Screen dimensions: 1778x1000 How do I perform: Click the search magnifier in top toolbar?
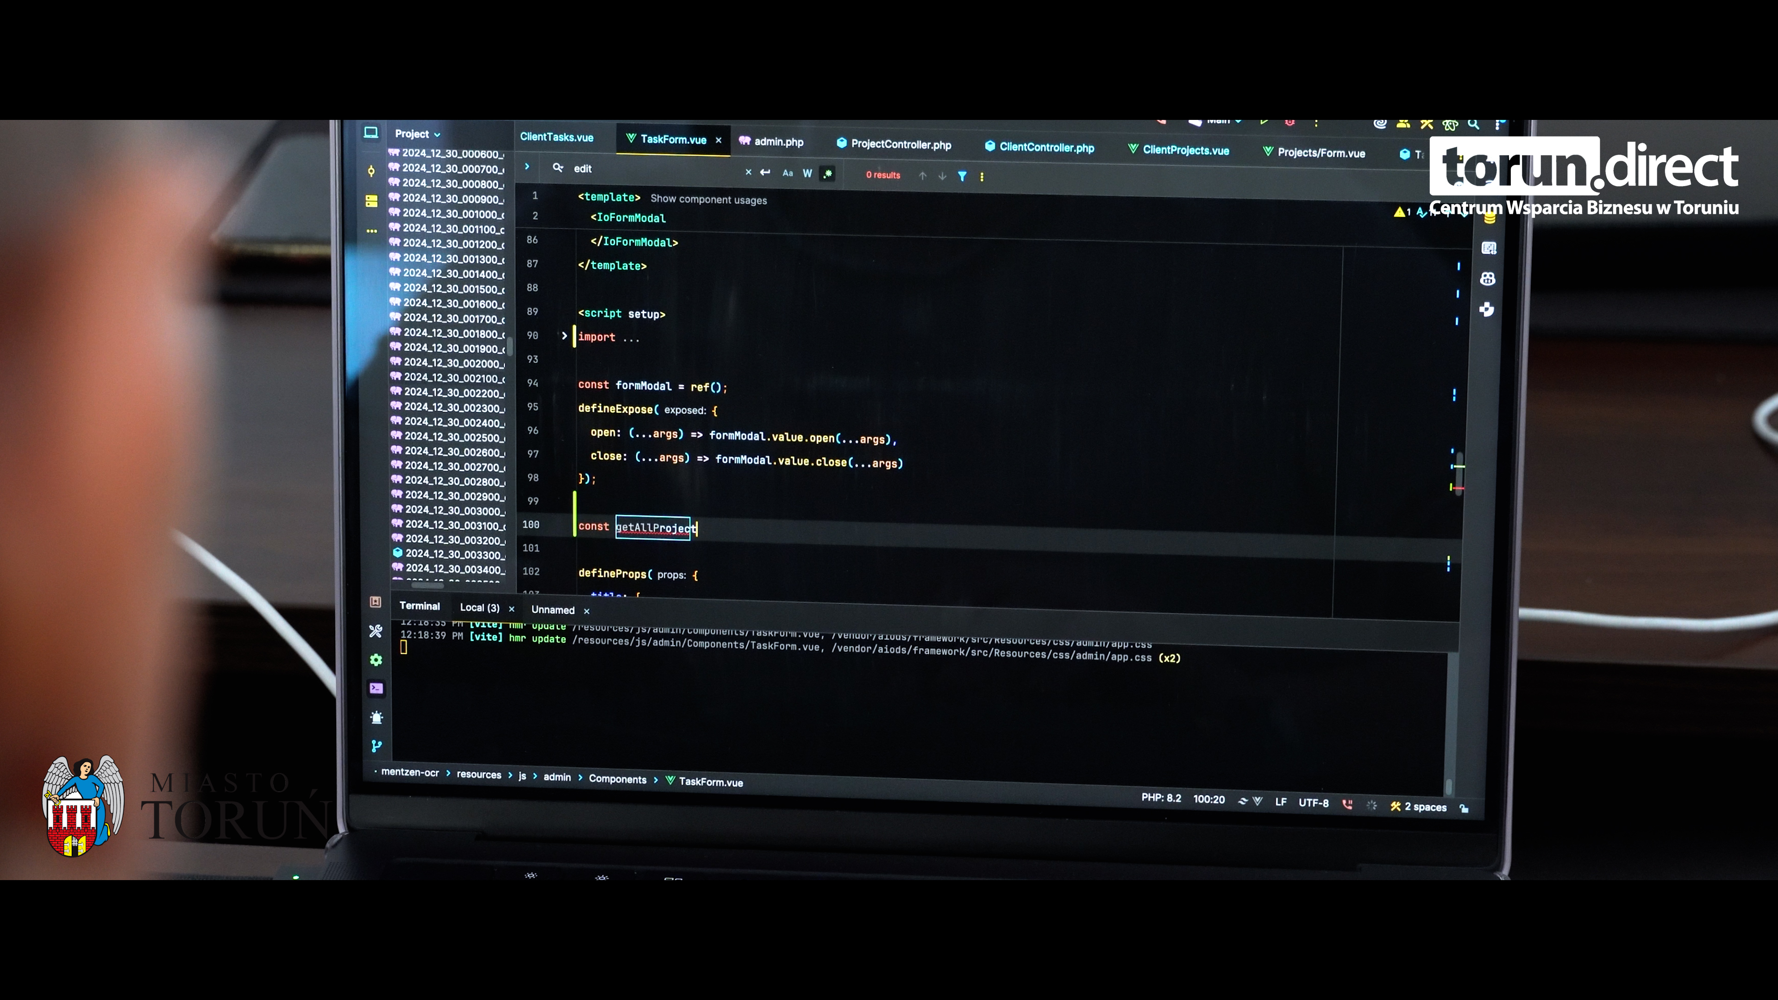pyautogui.click(x=1473, y=124)
